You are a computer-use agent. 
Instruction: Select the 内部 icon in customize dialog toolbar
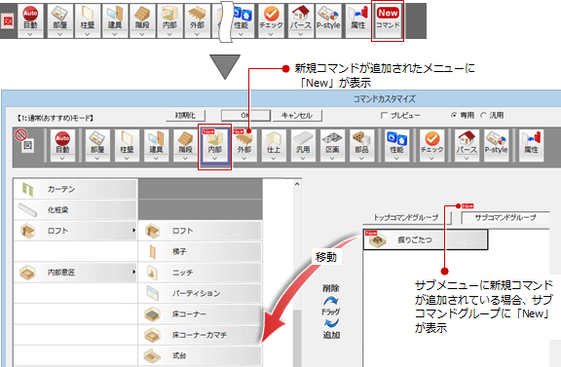coord(214,146)
